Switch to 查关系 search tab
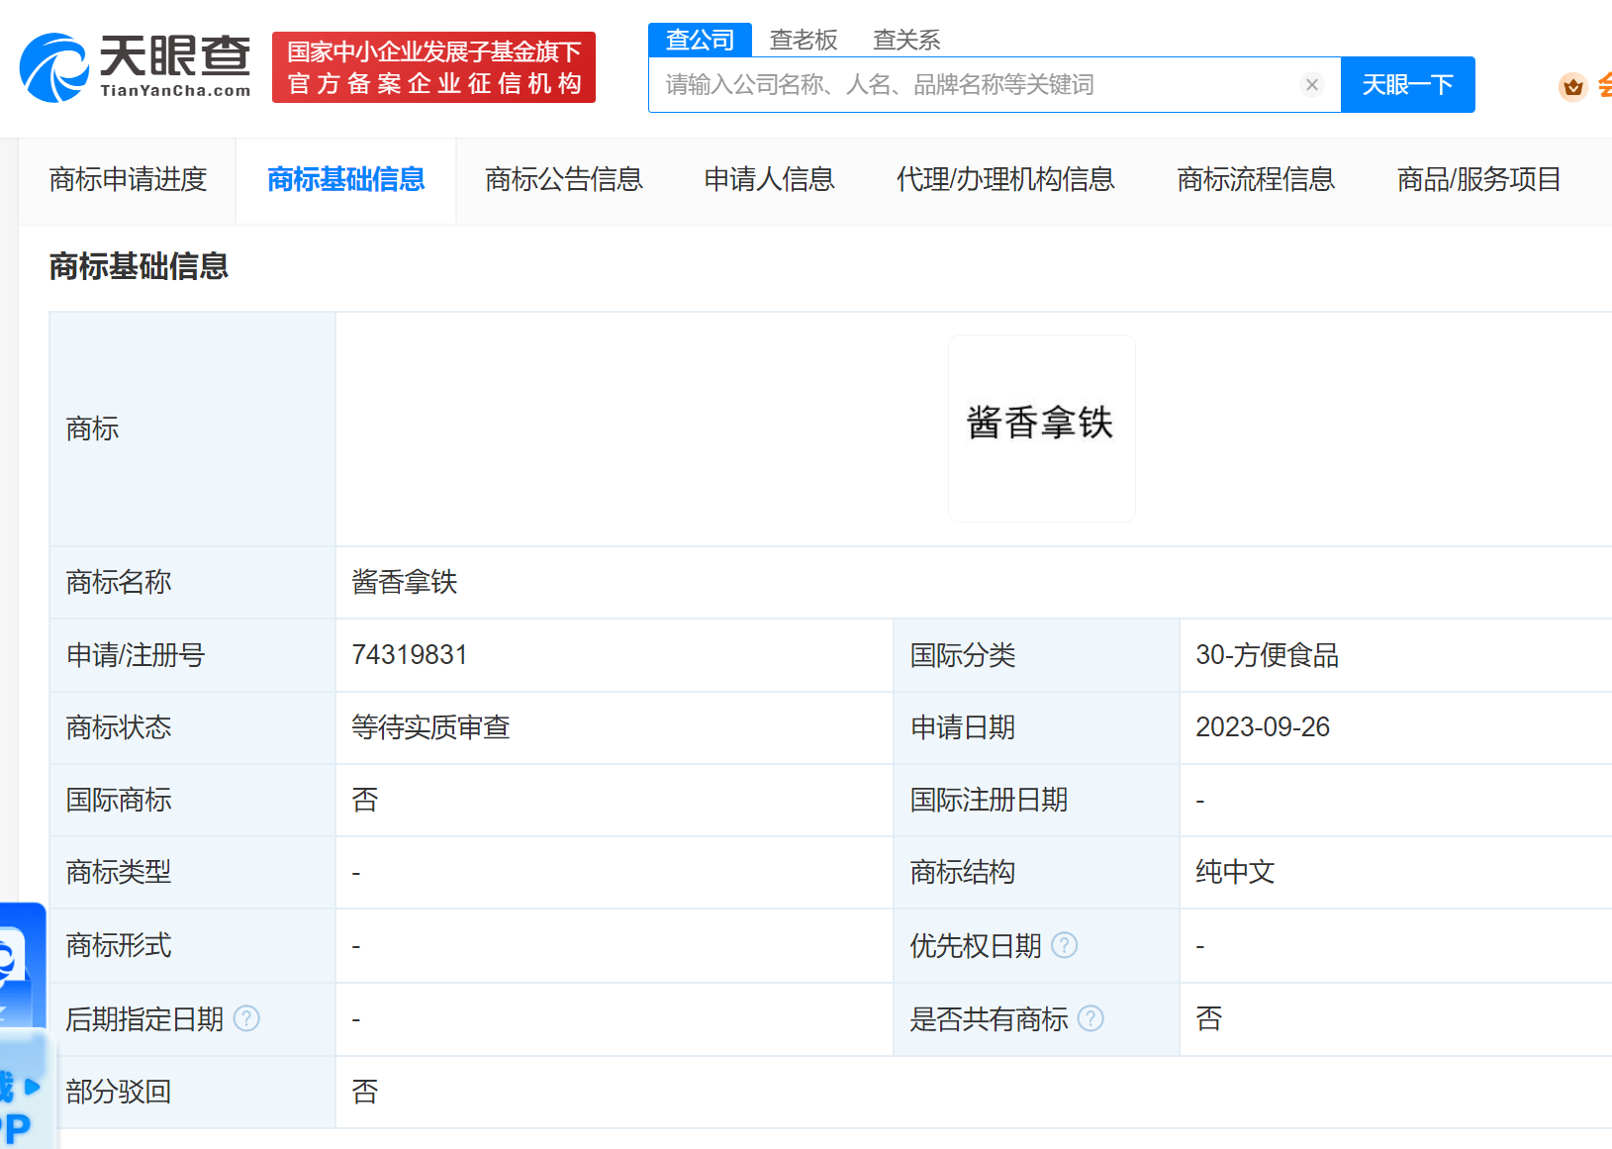 (x=905, y=40)
